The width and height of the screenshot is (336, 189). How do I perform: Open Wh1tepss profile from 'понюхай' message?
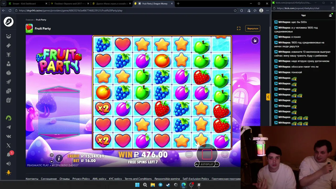click(x=284, y=72)
